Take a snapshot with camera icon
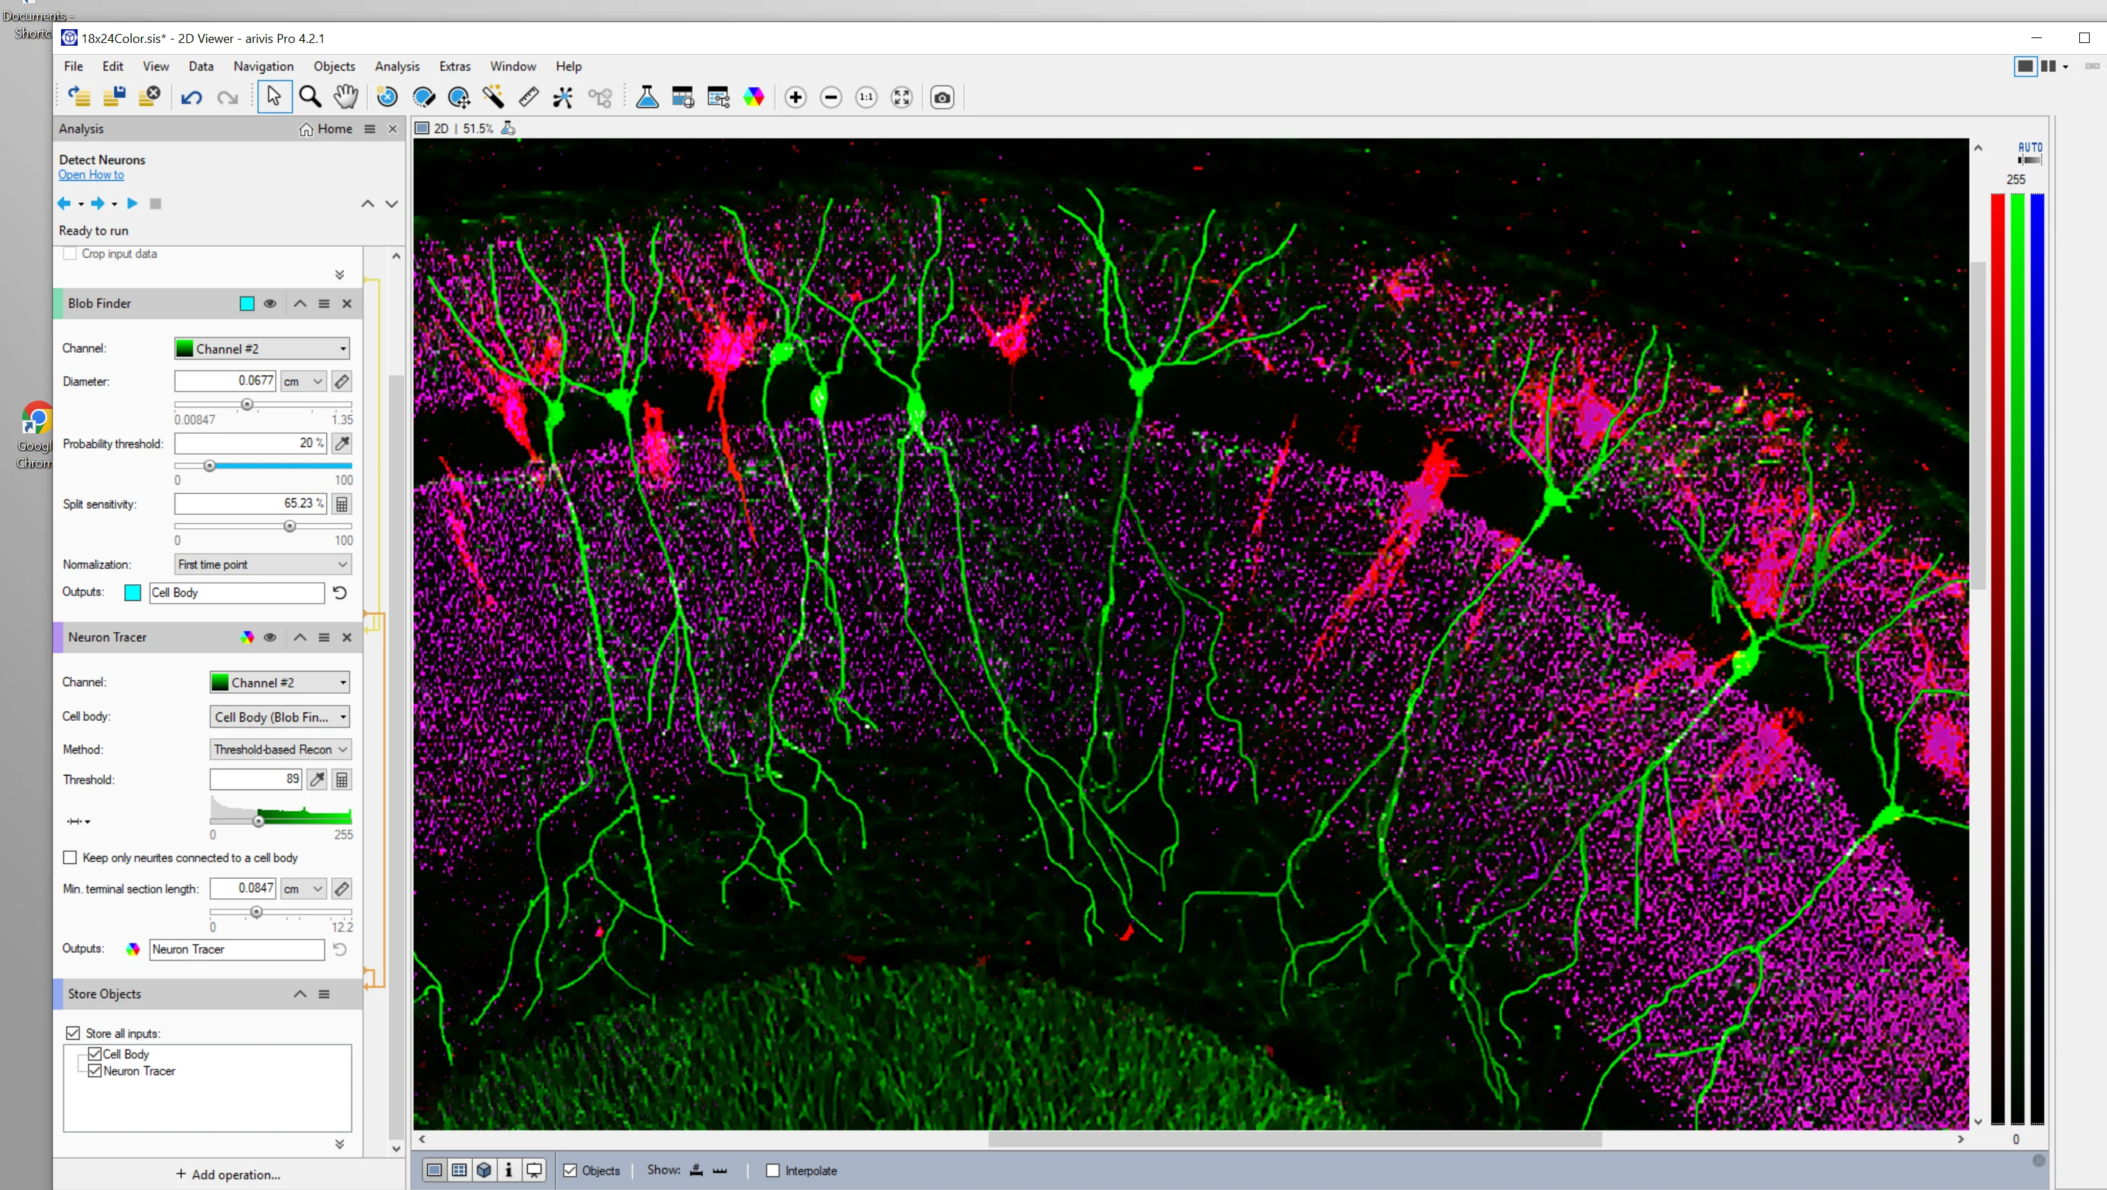2107x1190 pixels. point(942,97)
